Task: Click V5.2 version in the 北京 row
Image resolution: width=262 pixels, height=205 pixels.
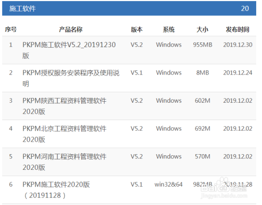Action: click(137, 128)
